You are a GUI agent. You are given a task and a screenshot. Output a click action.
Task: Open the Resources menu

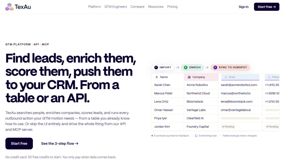pyautogui.click(x=156, y=7)
